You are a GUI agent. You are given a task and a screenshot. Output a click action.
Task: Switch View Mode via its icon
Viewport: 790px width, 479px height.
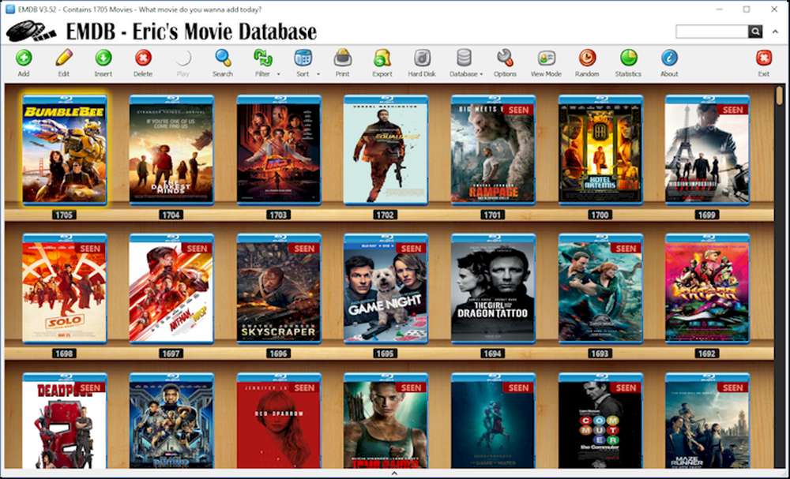[x=546, y=58]
